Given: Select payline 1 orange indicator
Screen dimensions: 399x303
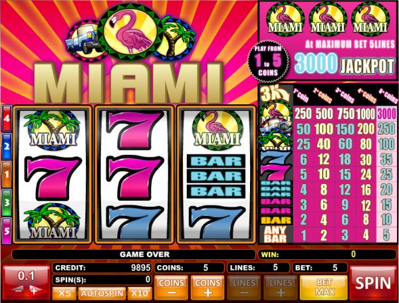Looking at the screenshot, I should coord(7,174).
